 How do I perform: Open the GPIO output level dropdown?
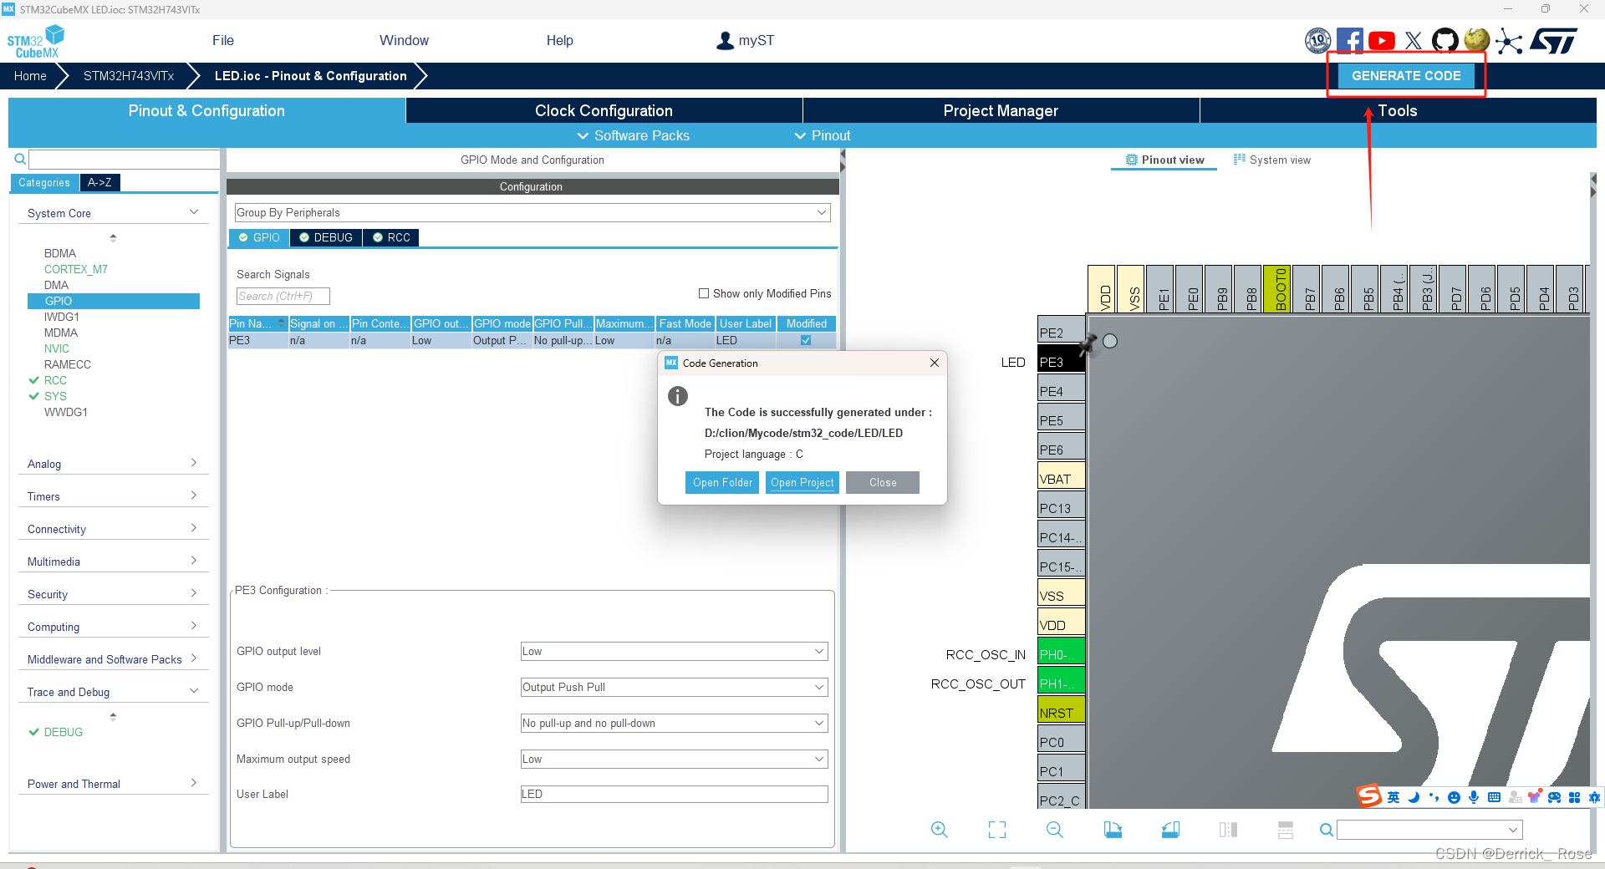pos(674,651)
